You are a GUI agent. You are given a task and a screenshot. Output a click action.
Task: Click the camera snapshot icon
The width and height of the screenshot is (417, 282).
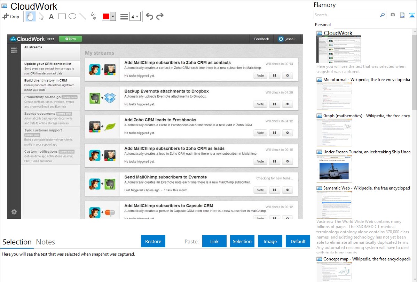coord(393,15)
